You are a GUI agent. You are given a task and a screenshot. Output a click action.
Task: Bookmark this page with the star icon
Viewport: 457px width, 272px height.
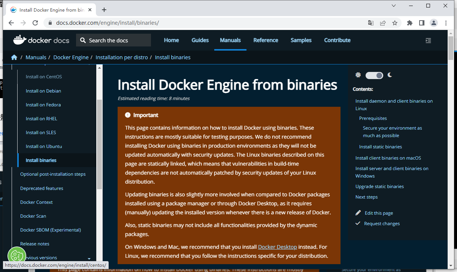tap(395, 23)
